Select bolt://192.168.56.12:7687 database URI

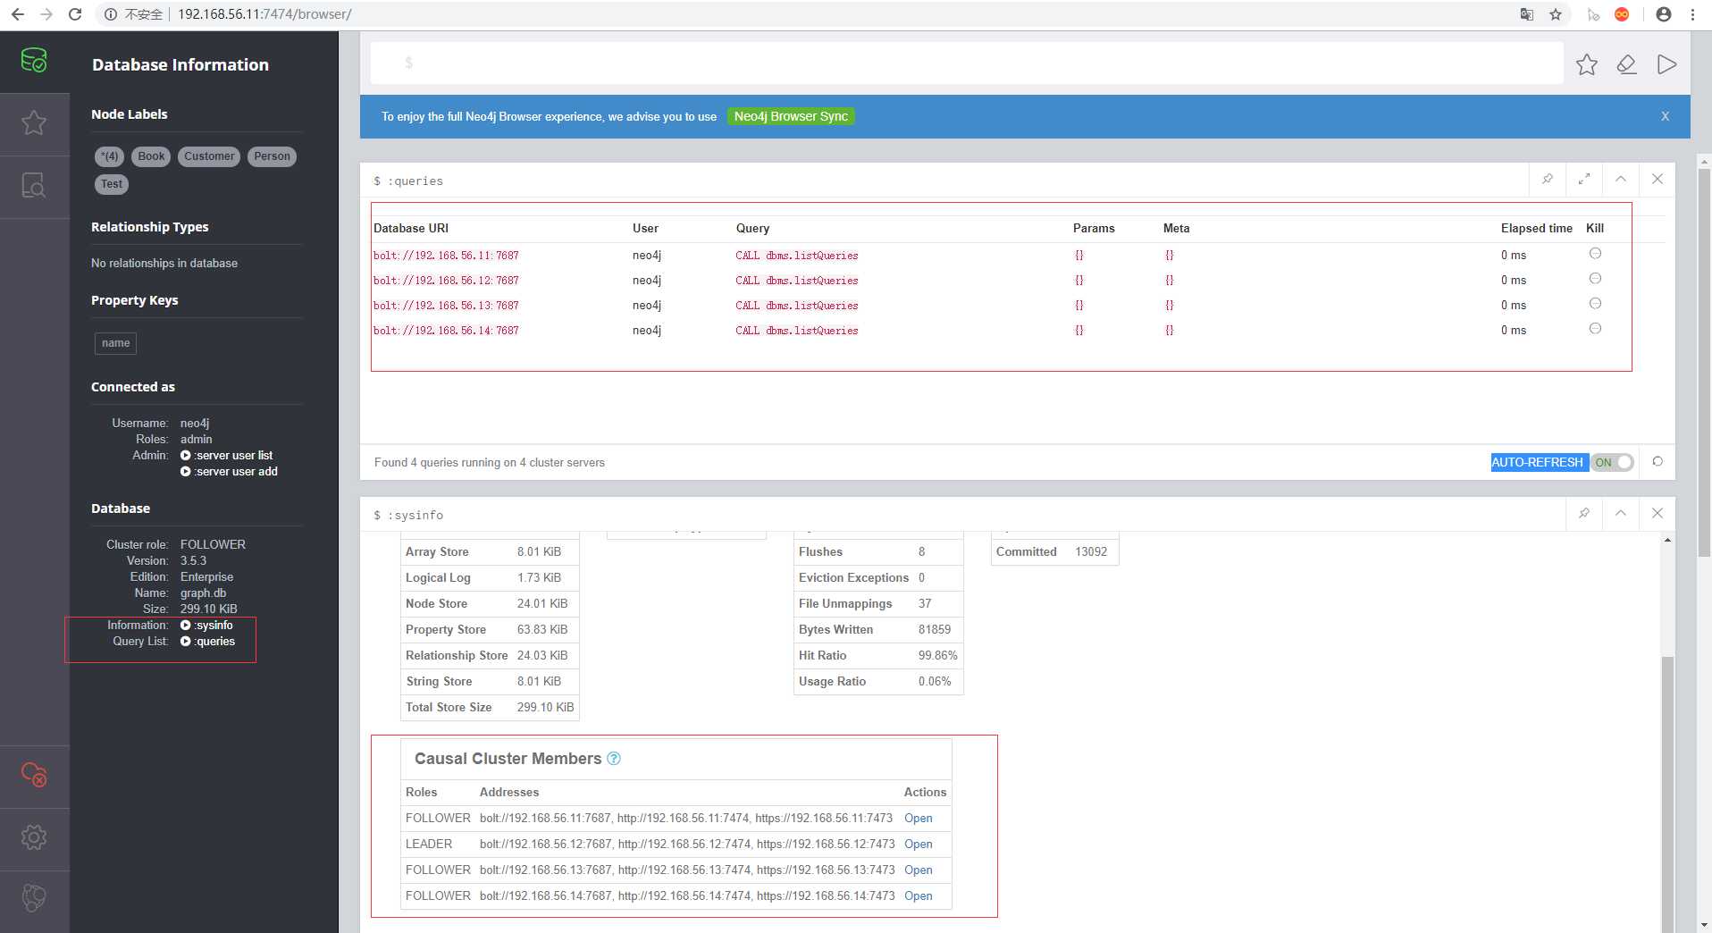point(446,281)
